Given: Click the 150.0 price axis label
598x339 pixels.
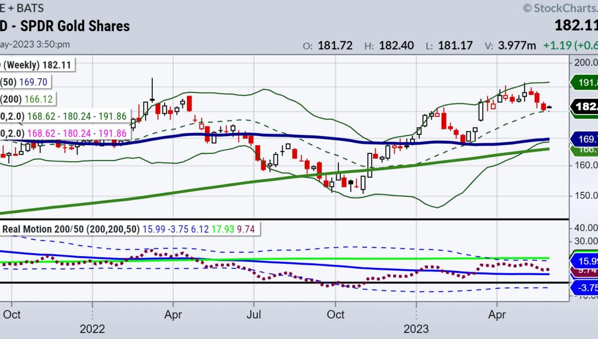Looking at the screenshot, I should point(586,196).
